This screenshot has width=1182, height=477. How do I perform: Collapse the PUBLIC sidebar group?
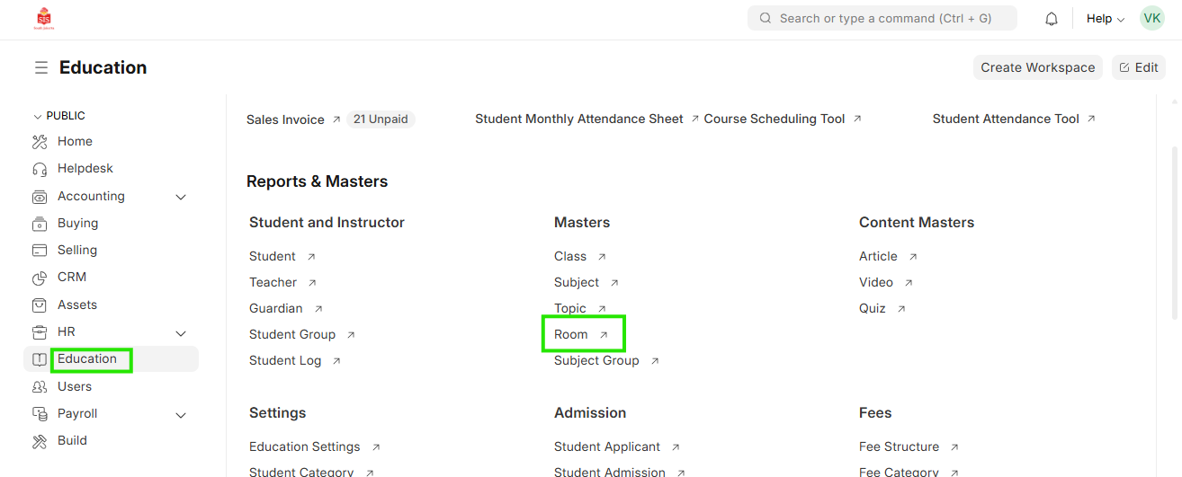(37, 117)
